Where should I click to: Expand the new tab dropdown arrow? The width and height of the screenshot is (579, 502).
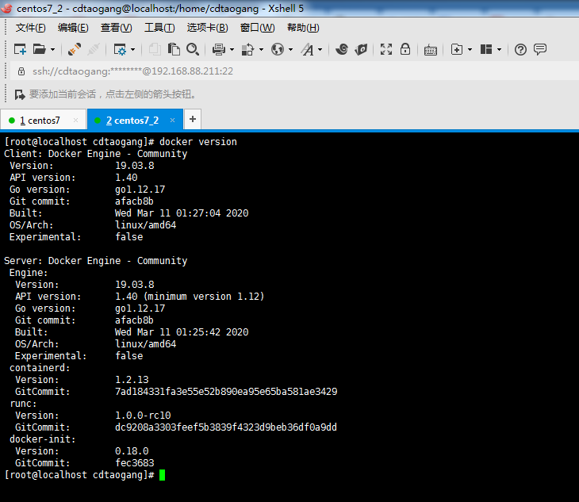click(x=470, y=49)
